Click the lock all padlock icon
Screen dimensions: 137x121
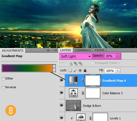point(85,70)
